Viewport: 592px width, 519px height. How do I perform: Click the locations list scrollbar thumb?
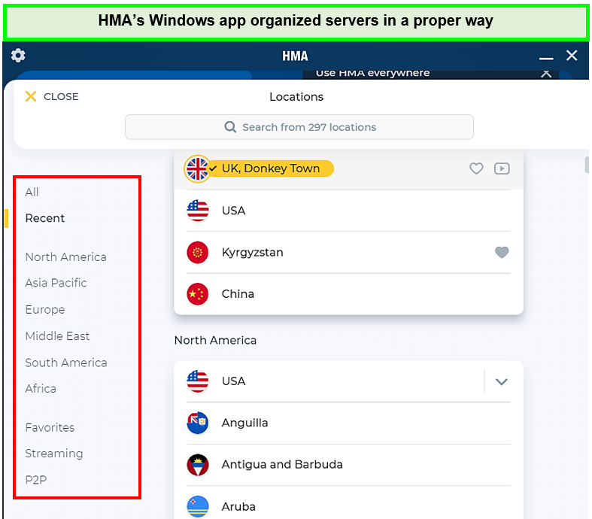coord(587,165)
